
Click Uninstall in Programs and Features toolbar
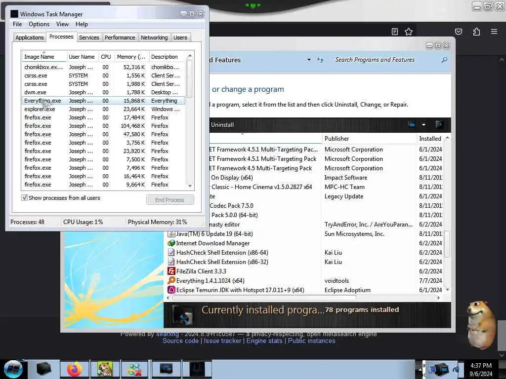point(222,125)
